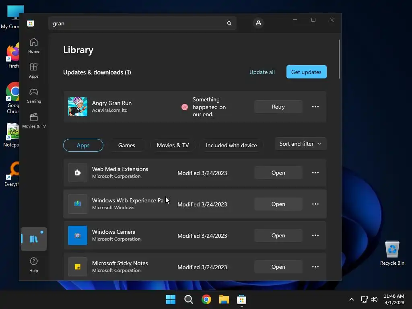412x309 pixels.
Task: Select the Recycle Bin on desktop
Action: click(x=392, y=253)
